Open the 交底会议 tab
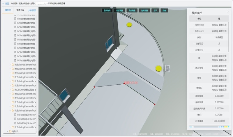 point(20,10)
